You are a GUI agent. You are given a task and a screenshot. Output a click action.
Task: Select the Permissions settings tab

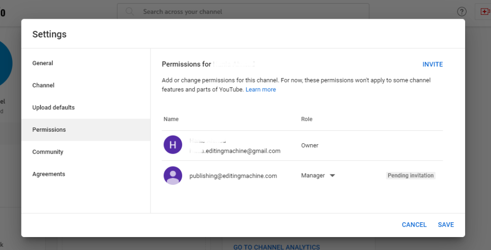[x=86, y=129]
